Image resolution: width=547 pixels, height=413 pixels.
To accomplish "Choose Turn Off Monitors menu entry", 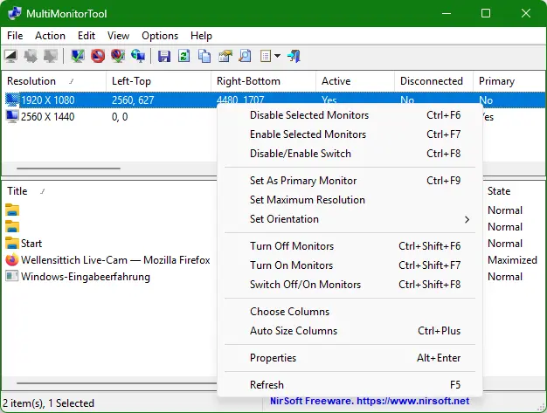I will 291,246.
